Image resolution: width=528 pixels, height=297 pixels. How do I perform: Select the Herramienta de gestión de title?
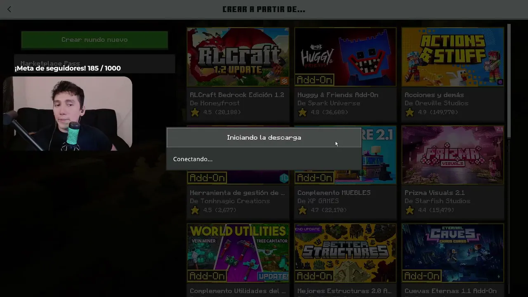(237, 193)
